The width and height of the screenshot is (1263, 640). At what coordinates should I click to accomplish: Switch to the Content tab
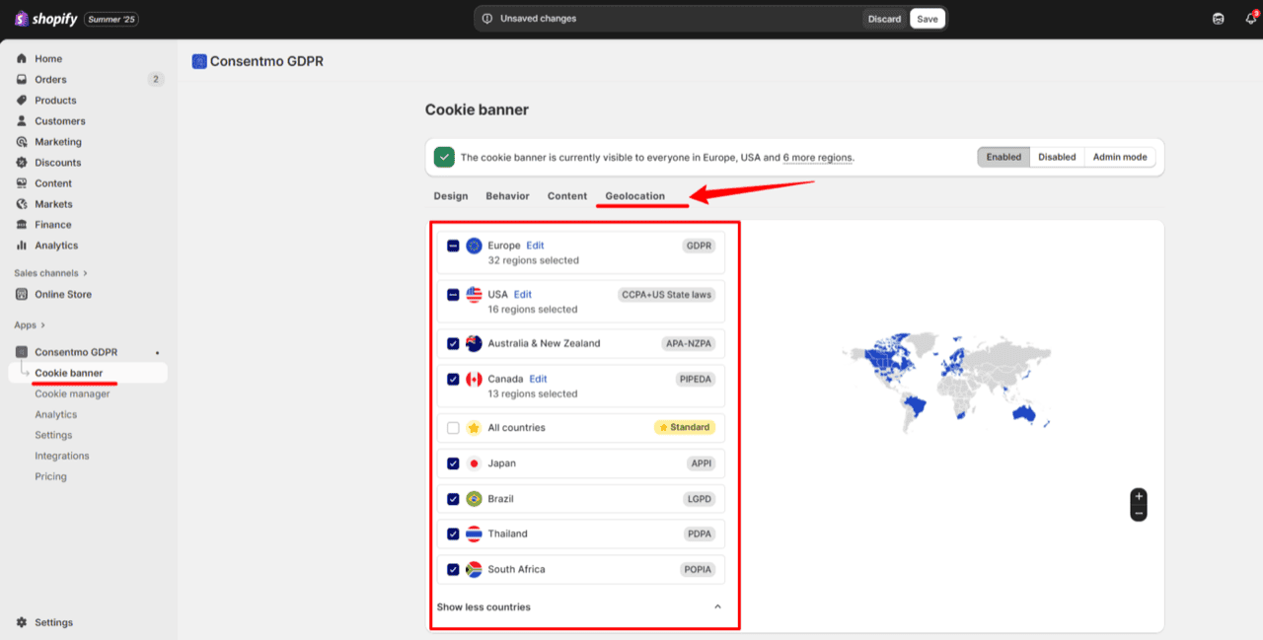coord(567,196)
